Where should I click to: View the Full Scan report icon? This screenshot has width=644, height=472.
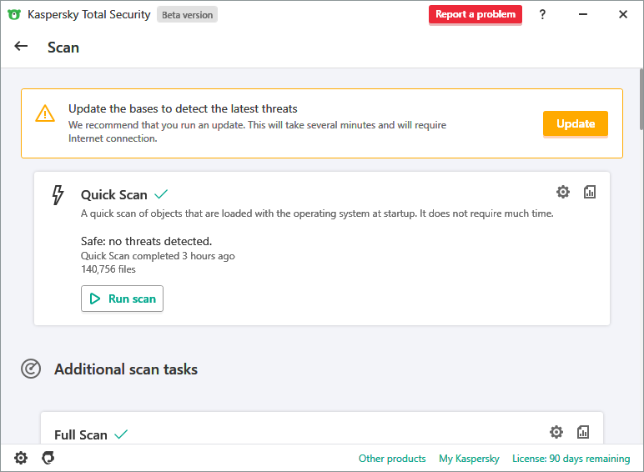tap(583, 432)
